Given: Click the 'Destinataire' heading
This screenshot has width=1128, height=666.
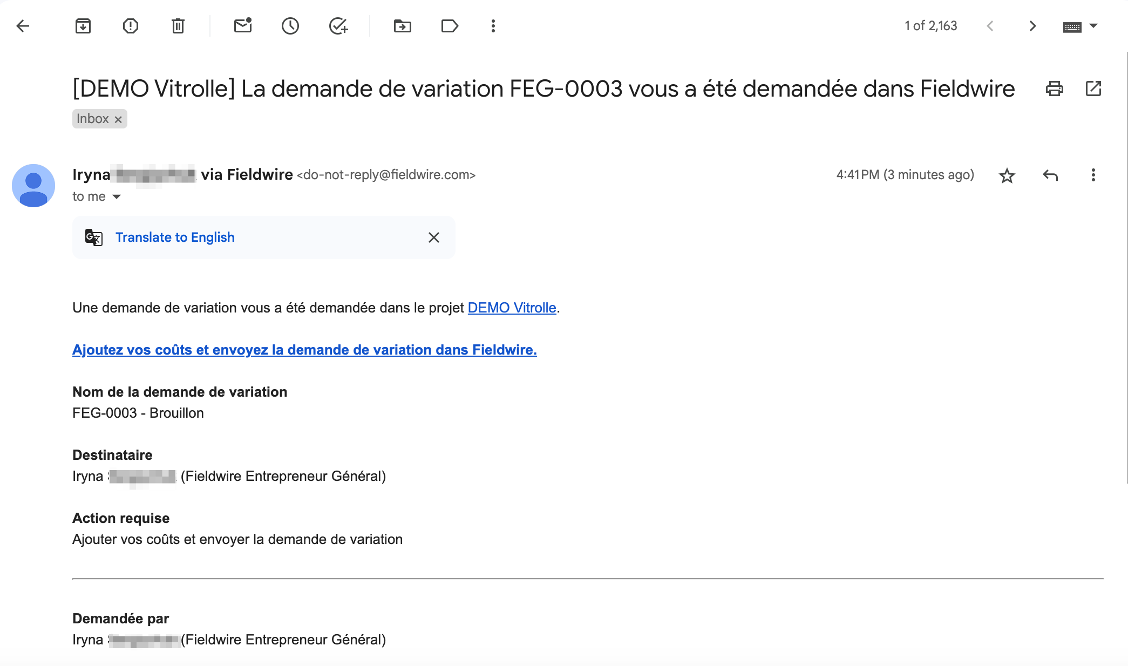Looking at the screenshot, I should pos(112,455).
